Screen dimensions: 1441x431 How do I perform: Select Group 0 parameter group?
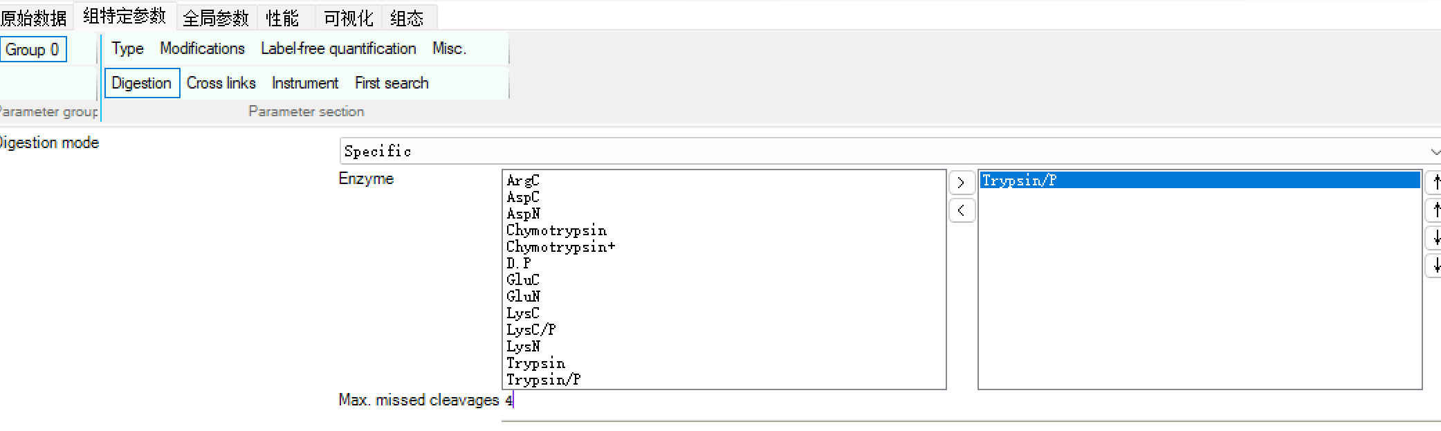tap(33, 50)
